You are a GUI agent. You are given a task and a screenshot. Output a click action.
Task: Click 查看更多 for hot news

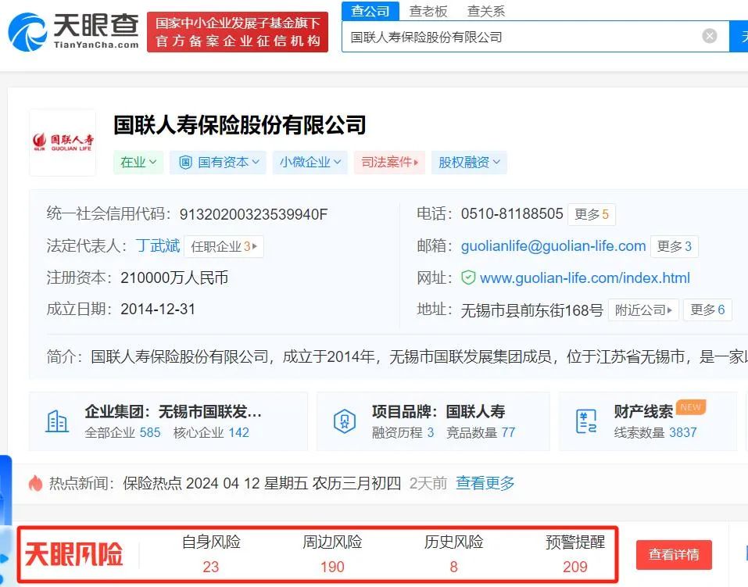click(x=485, y=483)
